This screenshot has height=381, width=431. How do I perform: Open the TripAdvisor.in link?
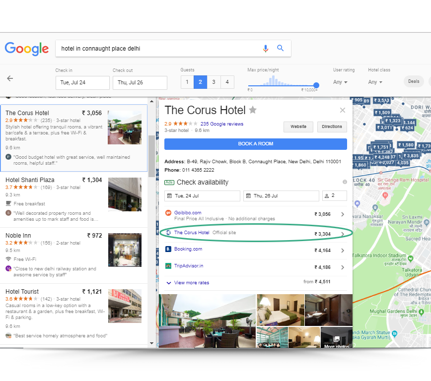(x=189, y=266)
